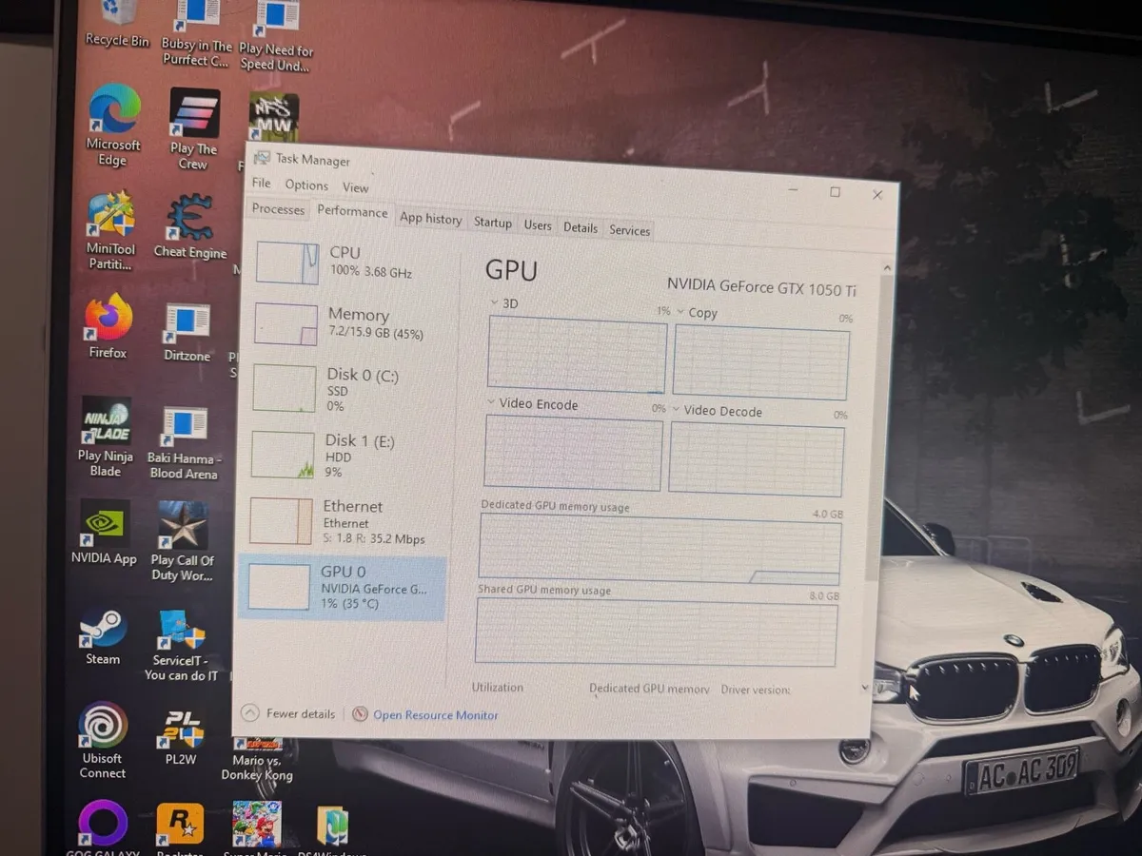Launch Bubsy in The Purrfect shortcut
The image size is (1142, 856).
197,34
